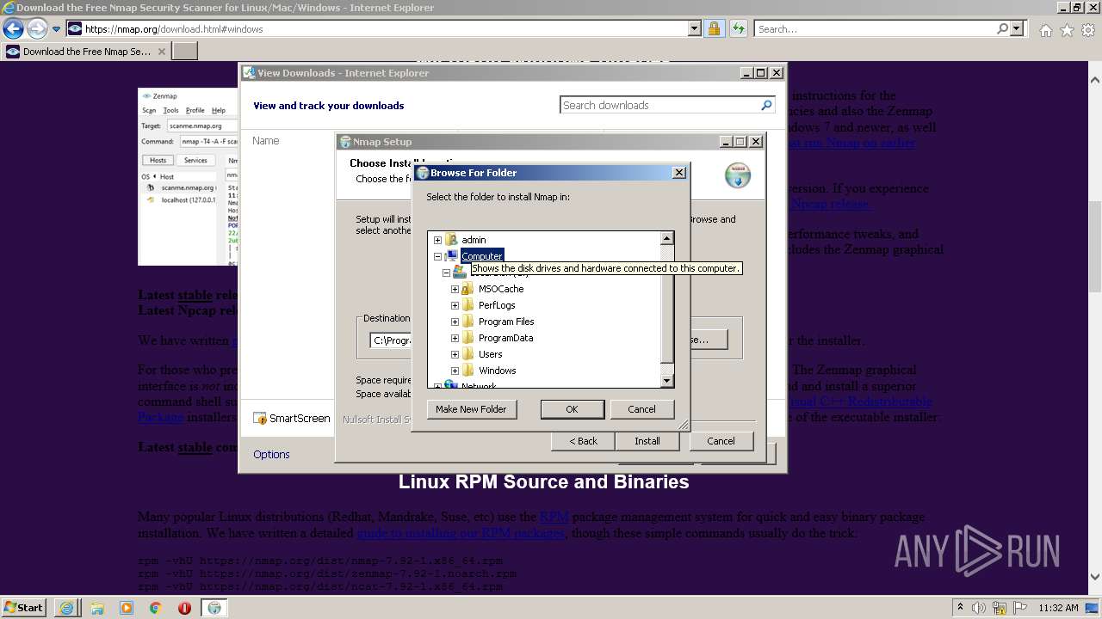This screenshot has width=1102, height=619.
Task: Open Opera browser from the taskbar
Action: pyautogui.click(x=184, y=608)
